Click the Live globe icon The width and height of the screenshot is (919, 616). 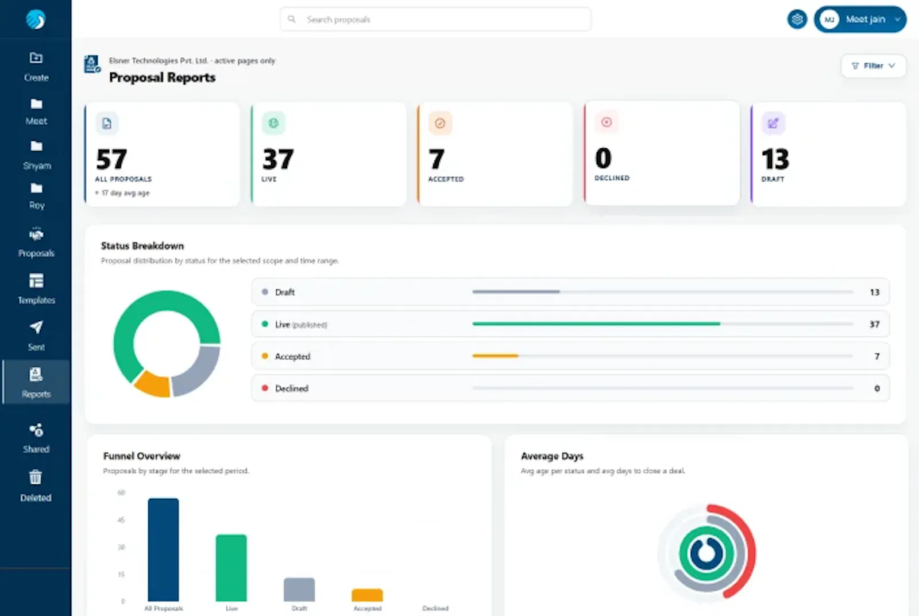(x=273, y=123)
